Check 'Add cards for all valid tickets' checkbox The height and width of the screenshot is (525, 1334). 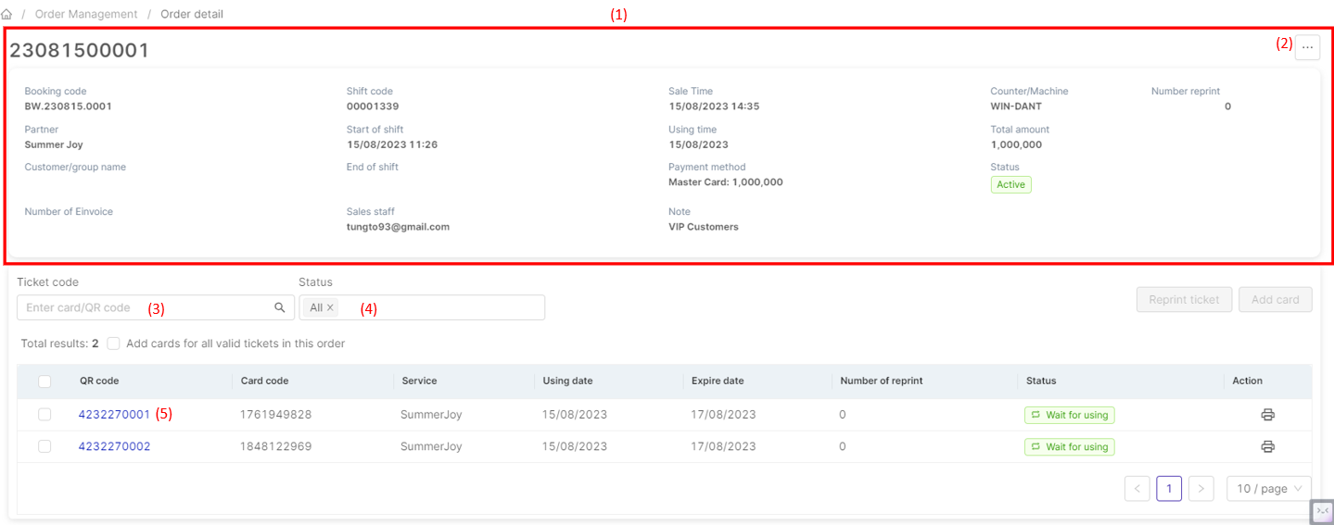[113, 344]
